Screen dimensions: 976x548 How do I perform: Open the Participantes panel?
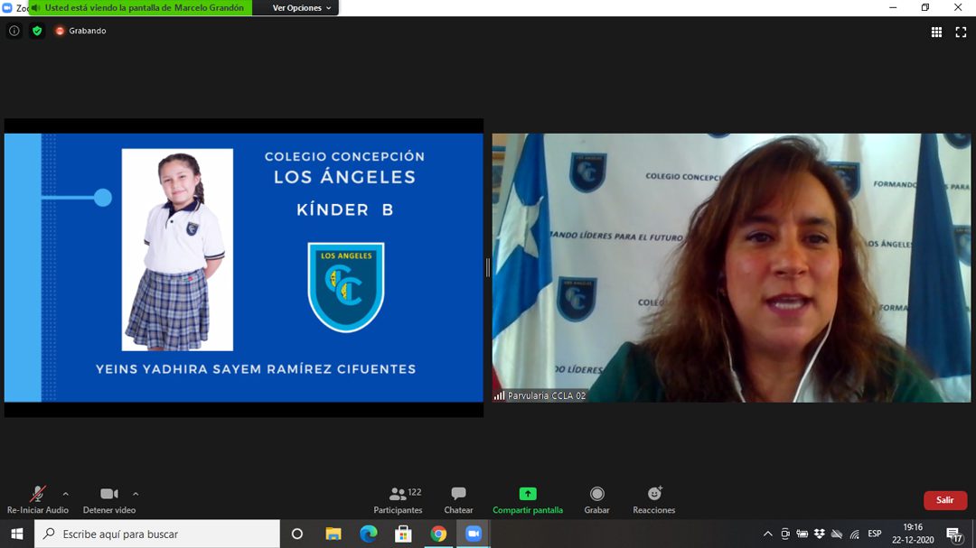click(x=399, y=500)
